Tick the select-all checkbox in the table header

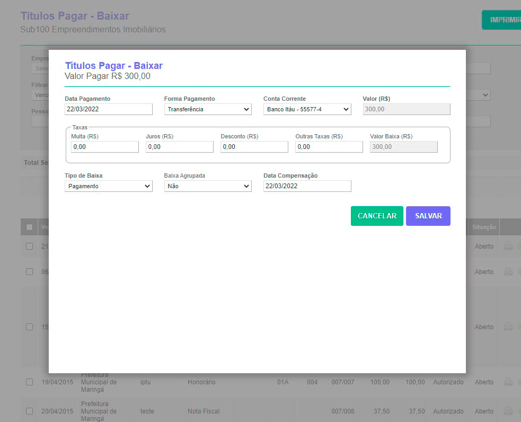(30, 227)
